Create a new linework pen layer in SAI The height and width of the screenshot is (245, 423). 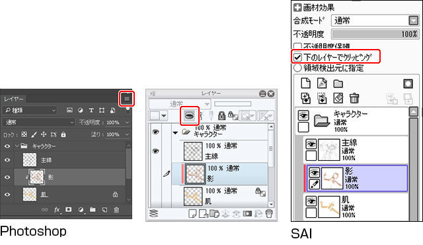point(322,83)
